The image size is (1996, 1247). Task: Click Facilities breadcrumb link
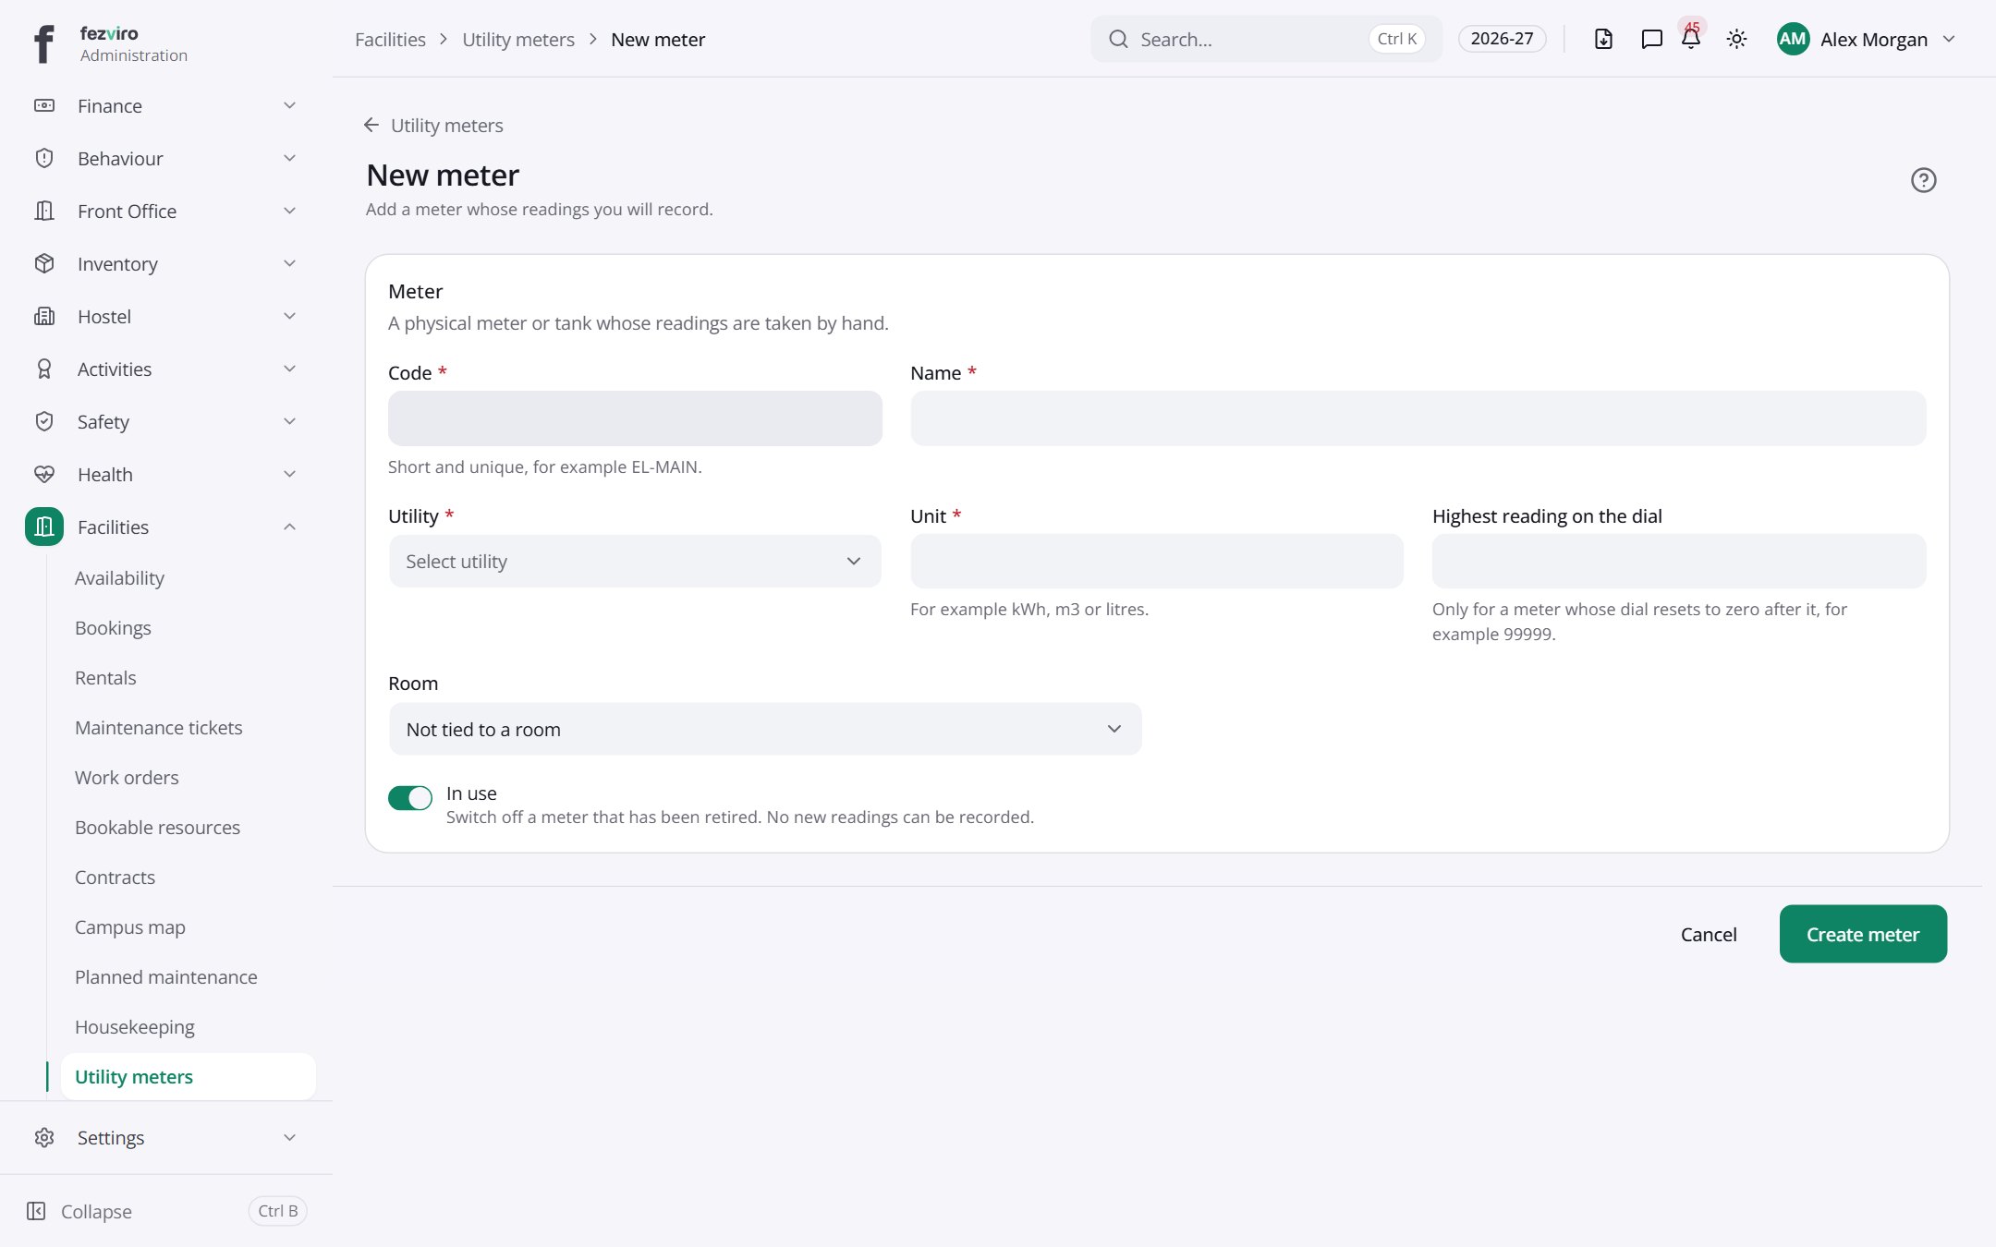pyautogui.click(x=390, y=39)
